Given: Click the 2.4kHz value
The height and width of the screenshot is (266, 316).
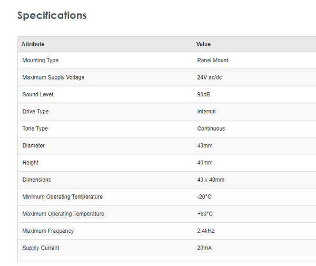Looking at the screenshot, I should point(205,231).
